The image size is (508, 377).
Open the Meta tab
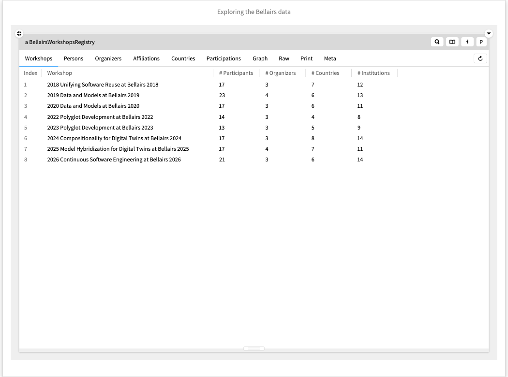click(x=330, y=58)
